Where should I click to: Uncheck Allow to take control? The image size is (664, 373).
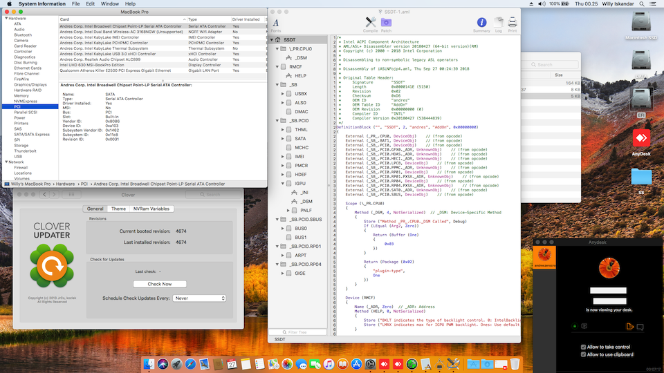[x=583, y=347]
